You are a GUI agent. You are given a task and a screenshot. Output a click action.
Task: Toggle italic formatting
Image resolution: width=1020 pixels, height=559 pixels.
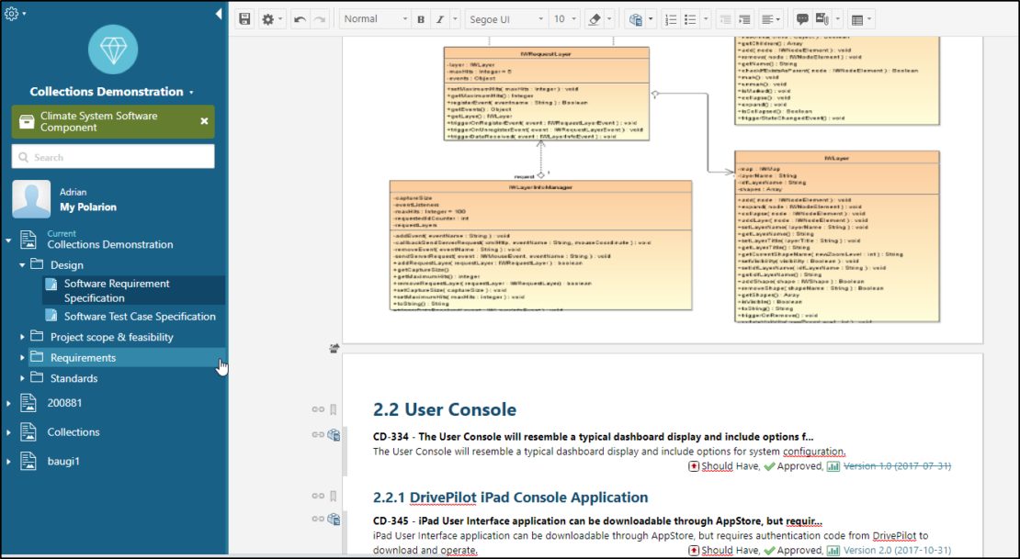pos(440,19)
